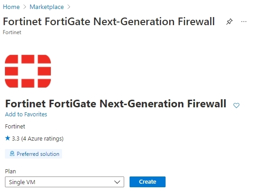Viewport: 265px width, 194px height.
Task: Open the Plan dropdown showing Single VM
Action: 64,182
